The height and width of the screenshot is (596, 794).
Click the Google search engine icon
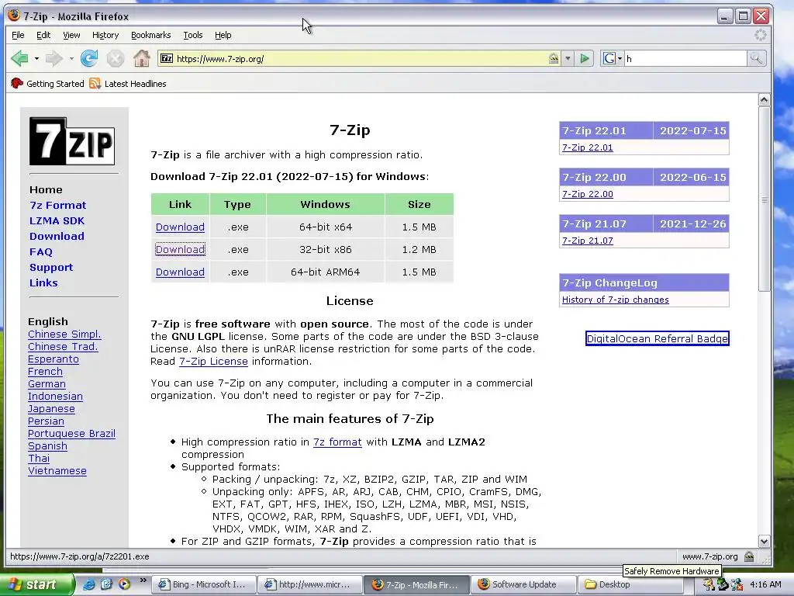coord(609,59)
